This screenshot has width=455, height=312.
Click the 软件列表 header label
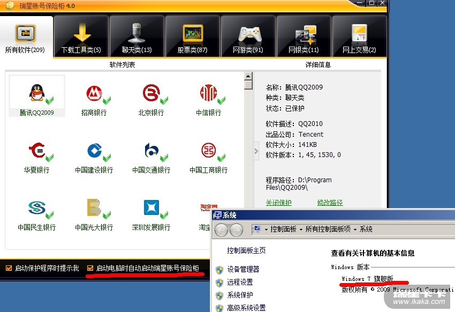(122, 64)
